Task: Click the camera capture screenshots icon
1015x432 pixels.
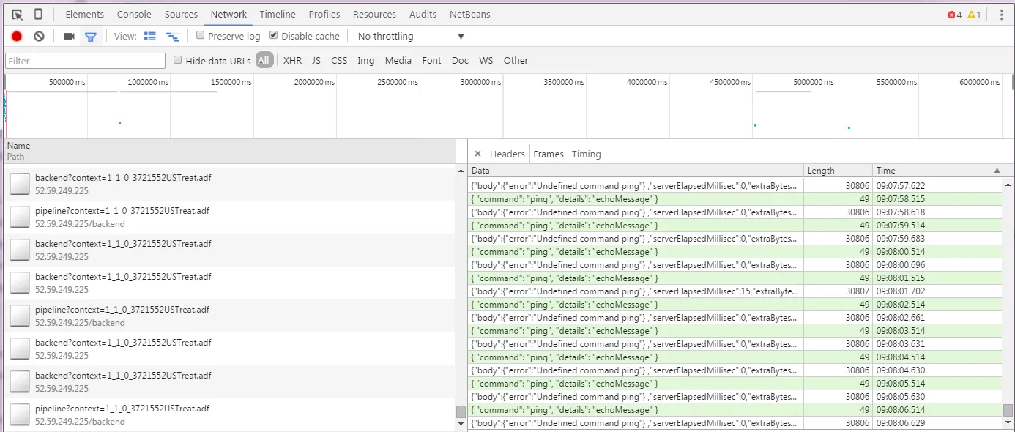Action: [x=69, y=36]
